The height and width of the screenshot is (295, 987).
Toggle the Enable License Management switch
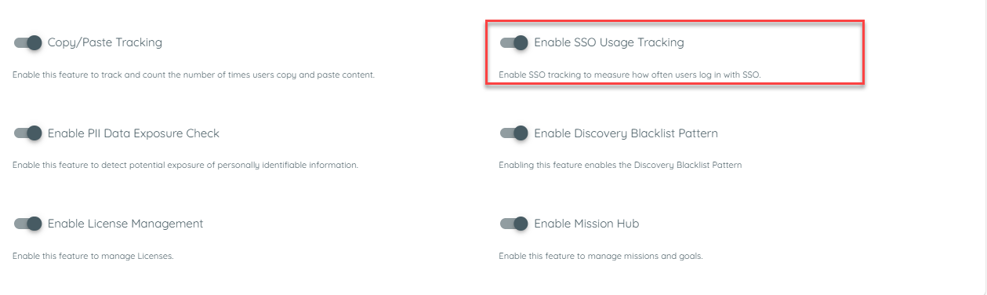27,224
